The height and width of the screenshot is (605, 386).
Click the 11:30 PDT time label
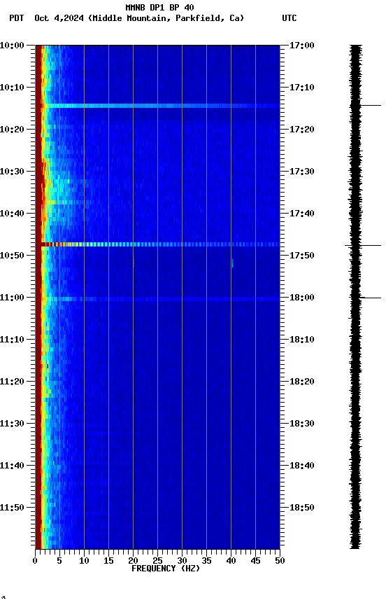pyautogui.click(x=12, y=424)
